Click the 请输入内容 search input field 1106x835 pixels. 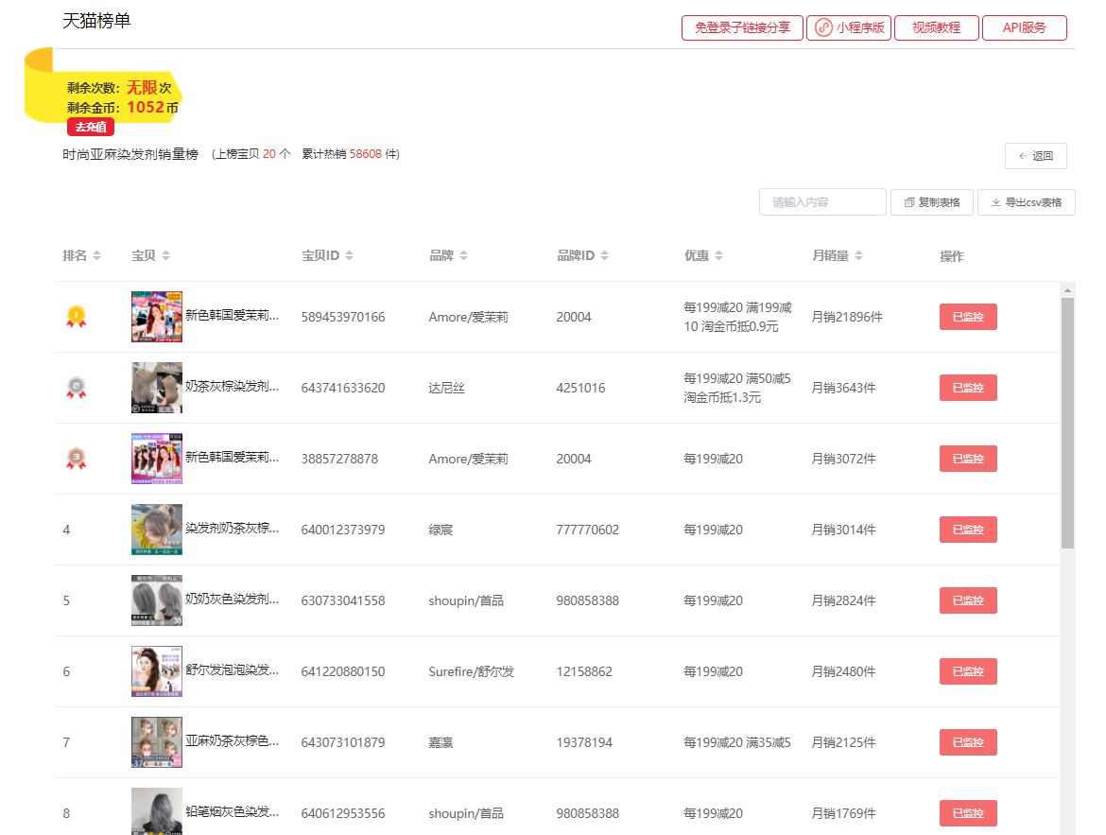pos(821,201)
